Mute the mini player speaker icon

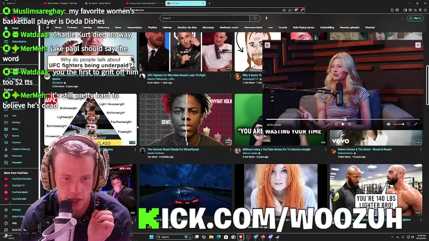[x=388, y=124]
